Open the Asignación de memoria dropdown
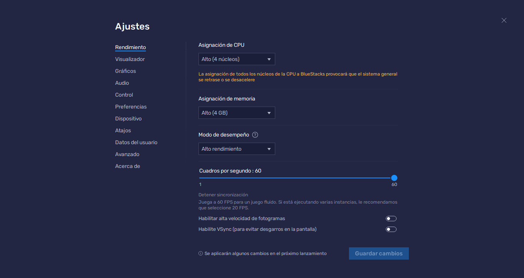 236,113
